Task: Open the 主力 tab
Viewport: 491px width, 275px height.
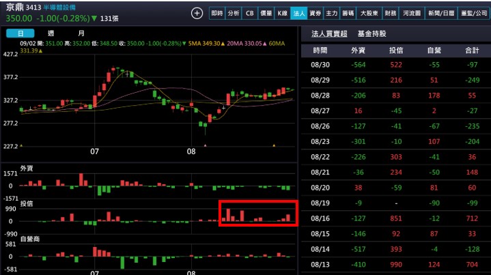Action: click(332, 13)
